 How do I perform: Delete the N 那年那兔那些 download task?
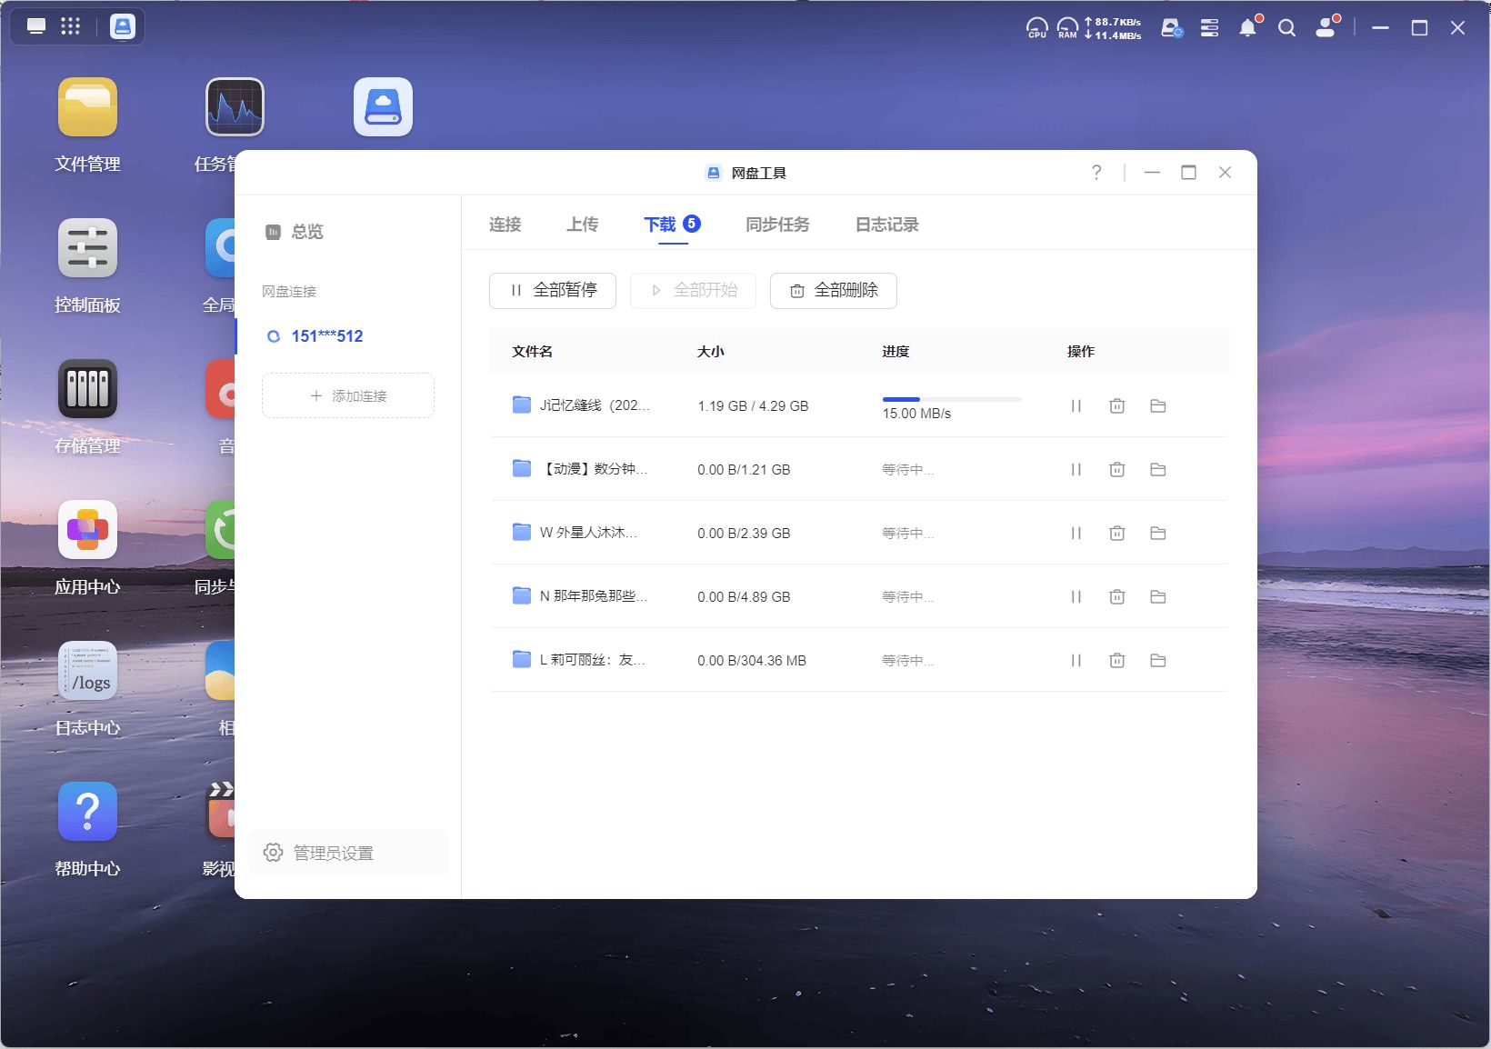click(1117, 597)
